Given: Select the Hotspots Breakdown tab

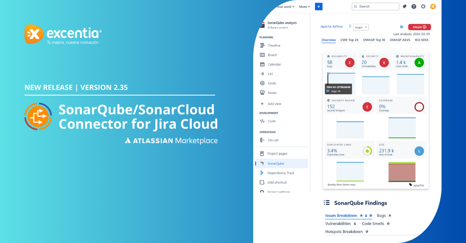Looking at the screenshot, I should point(346,232).
